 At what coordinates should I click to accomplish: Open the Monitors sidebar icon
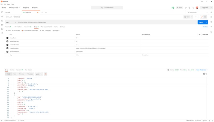(x=2, y=29)
